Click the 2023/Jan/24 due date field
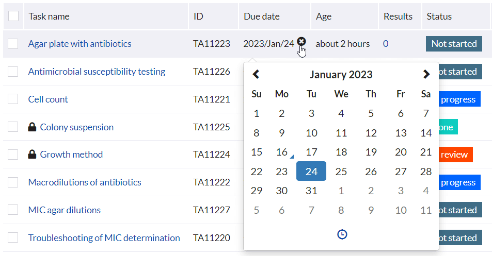Viewport: 492px width, 256px height. [x=268, y=44]
